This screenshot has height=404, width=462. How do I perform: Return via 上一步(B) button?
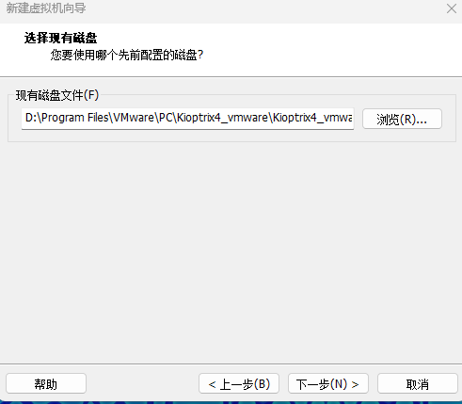239,383
